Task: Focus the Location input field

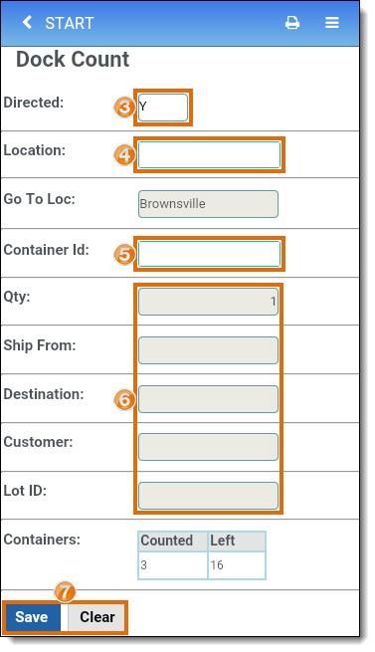Action: [209, 155]
